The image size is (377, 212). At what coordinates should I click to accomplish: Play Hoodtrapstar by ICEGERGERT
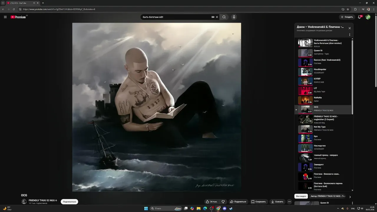(x=323, y=72)
